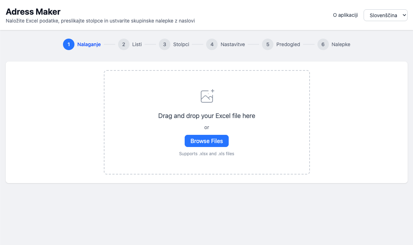This screenshot has height=245, width=413.
Task: Click the Supports .xlsx and .xls files note
Action: pos(206,154)
